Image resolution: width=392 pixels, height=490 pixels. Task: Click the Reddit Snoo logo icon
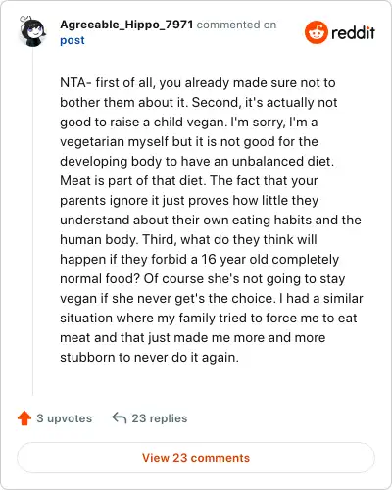316,32
